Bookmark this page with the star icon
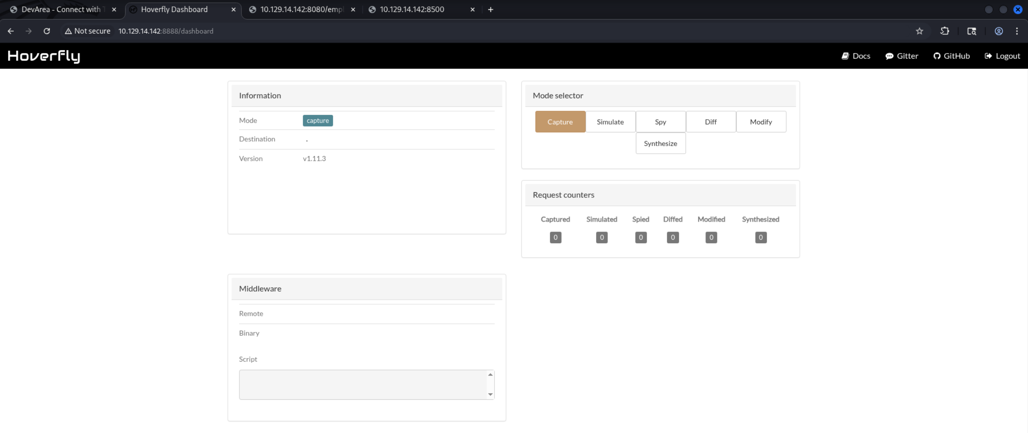Image resolution: width=1028 pixels, height=433 pixels. [x=919, y=31]
